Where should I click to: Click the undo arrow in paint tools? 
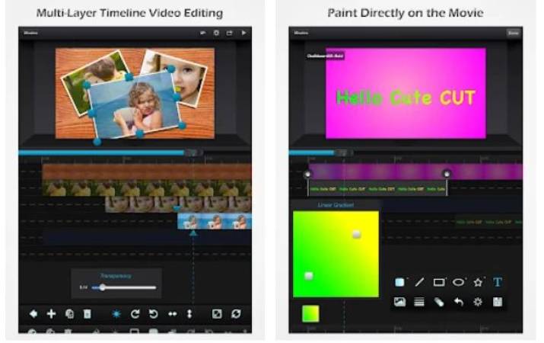(x=459, y=302)
